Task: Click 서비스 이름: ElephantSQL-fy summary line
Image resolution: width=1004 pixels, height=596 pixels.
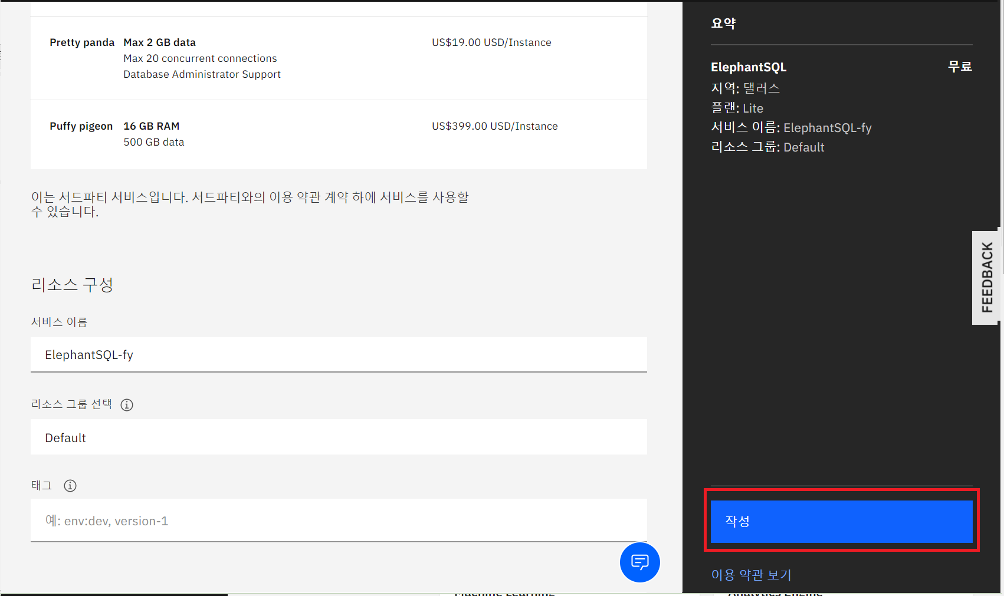Action: pyautogui.click(x=791, y=128)
